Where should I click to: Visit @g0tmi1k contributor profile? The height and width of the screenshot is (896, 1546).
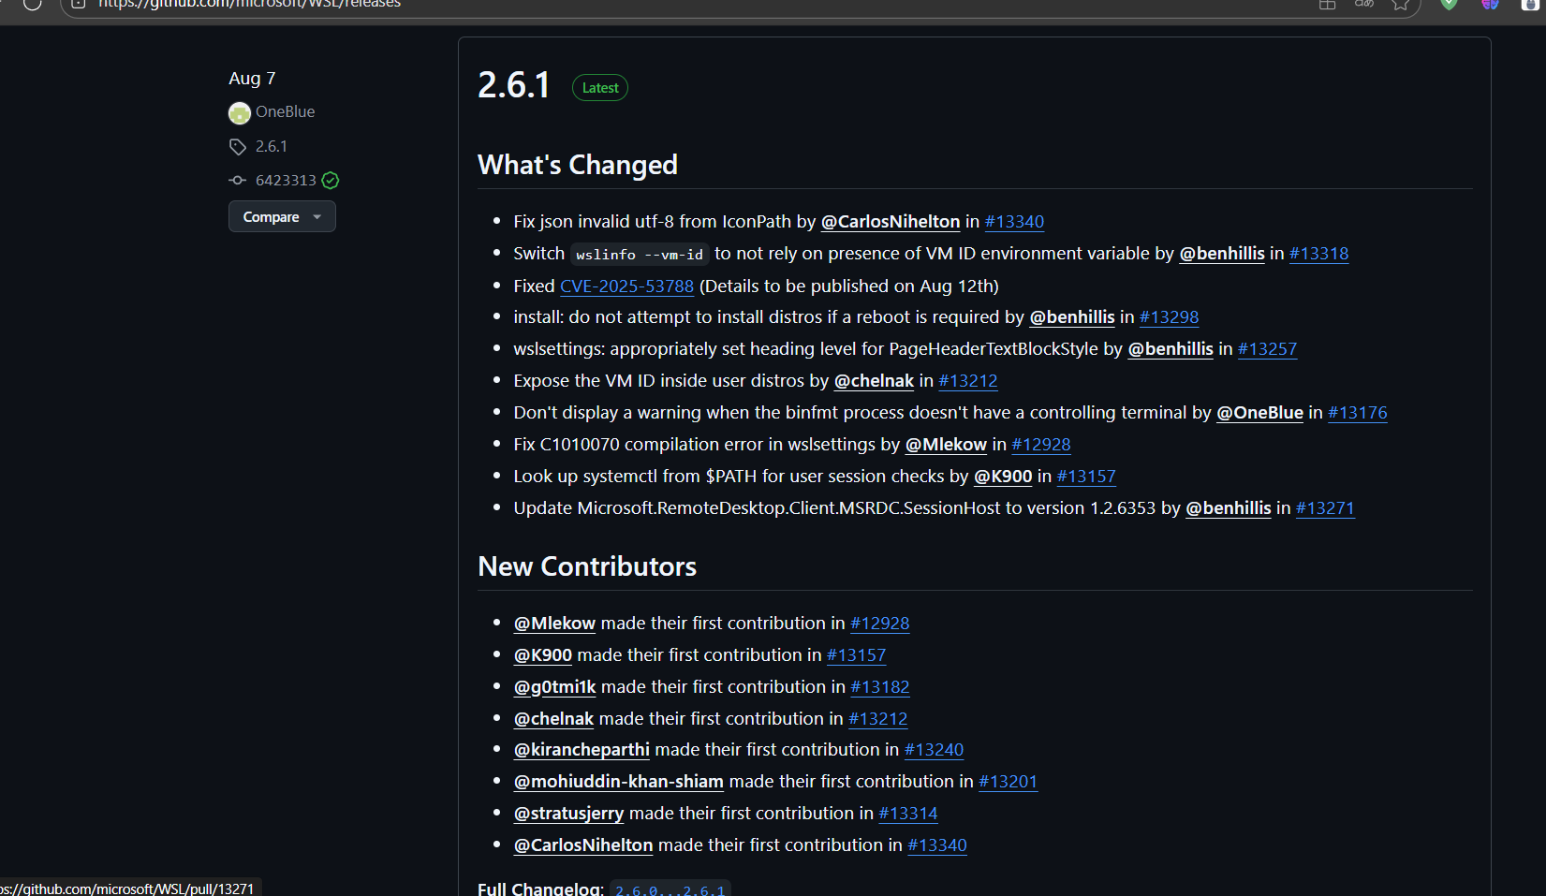click(554, 687)
